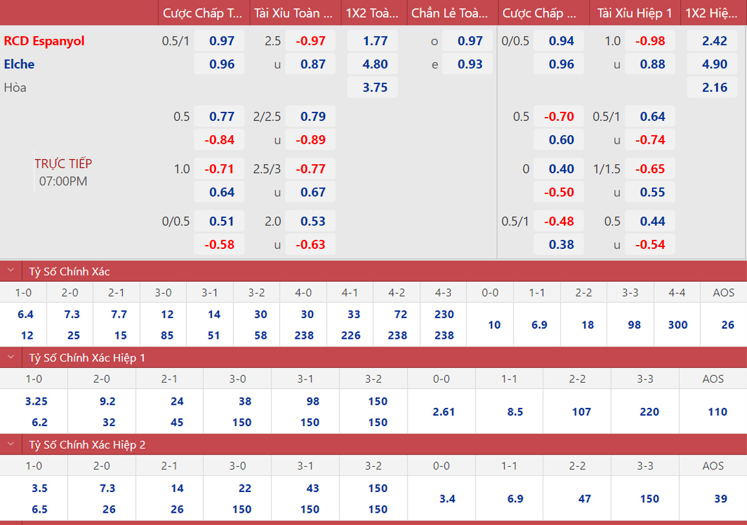Select first-half correct score 1-1 odds 8.5
The height and width of the screenshot is (525, 747).
click(515, 412)
